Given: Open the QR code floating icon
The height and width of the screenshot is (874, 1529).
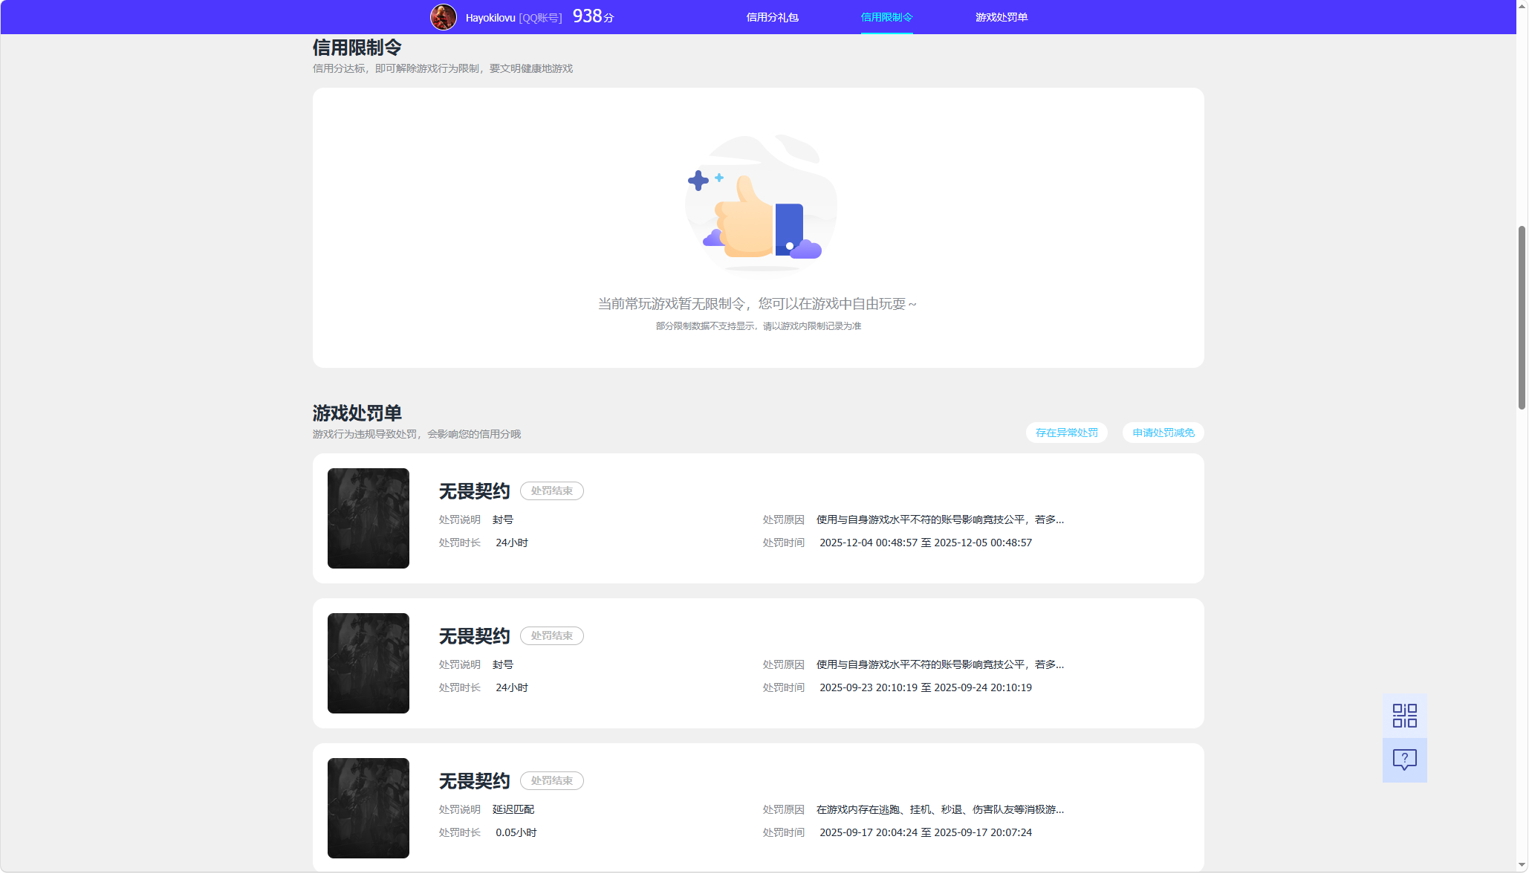Looking at the screenshot, I should coord(1404,716).
